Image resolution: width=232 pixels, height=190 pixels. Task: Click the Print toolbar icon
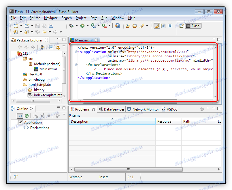(x=51, y=26)
